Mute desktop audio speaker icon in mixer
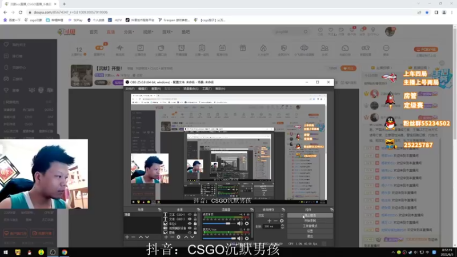457x257 pixels. [239, 223]
